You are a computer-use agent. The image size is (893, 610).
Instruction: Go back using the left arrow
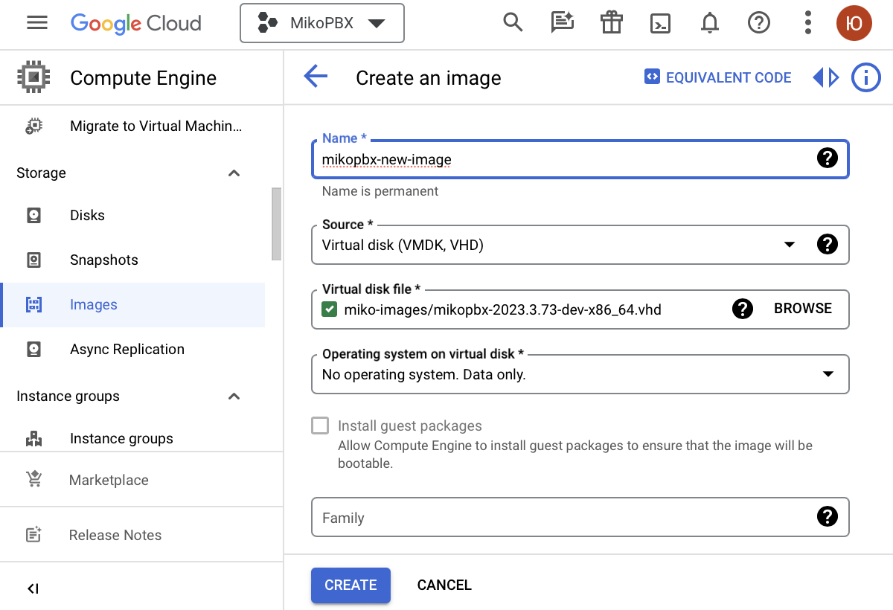316,77
